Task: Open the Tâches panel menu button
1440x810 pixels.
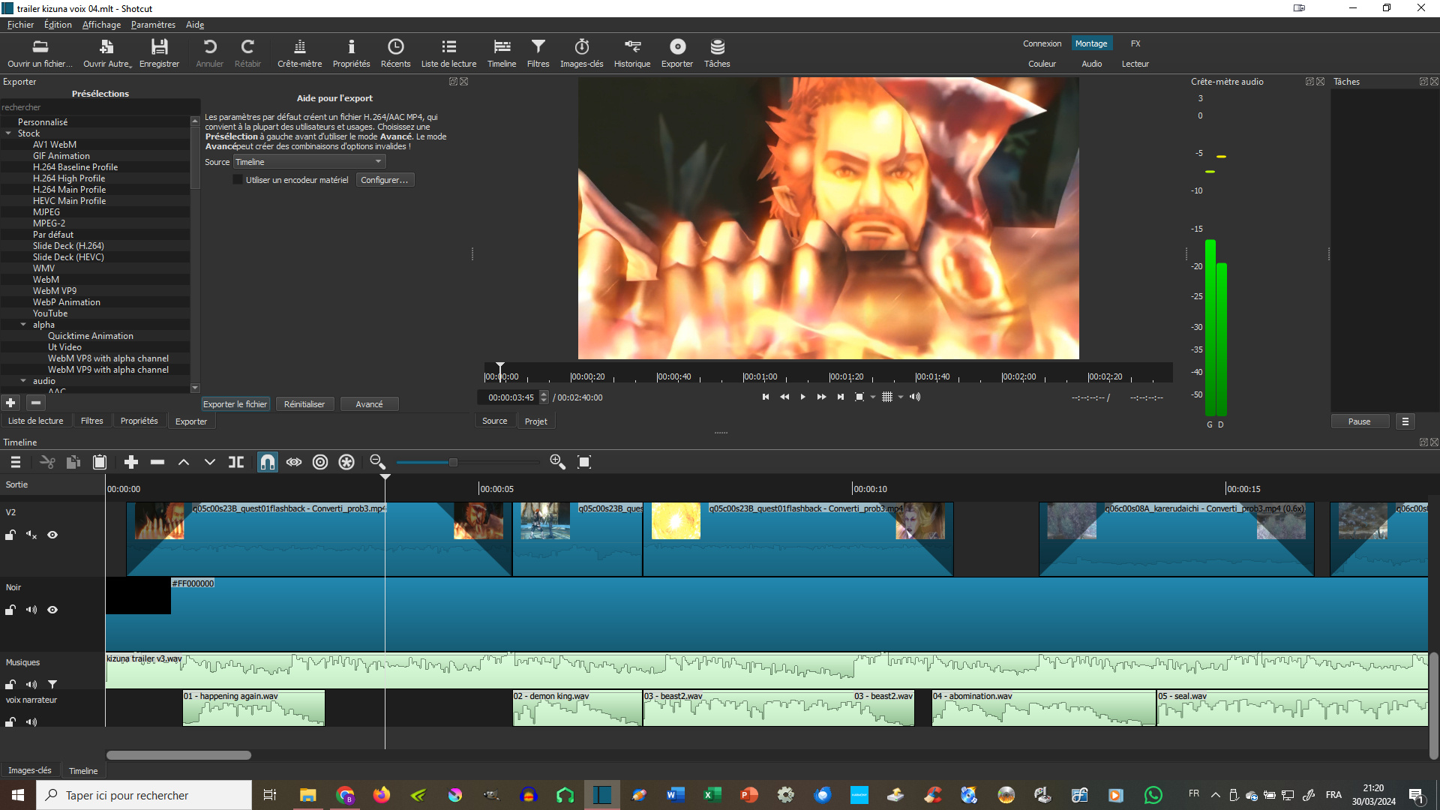Action: pos(1405,421)
